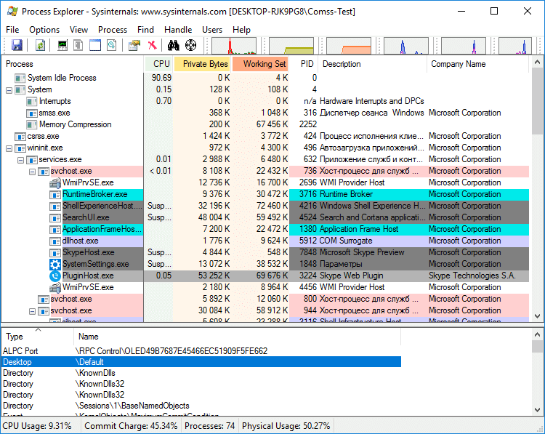Sort by the Private Bytes column header
The height and width of the screenshot is (434, 545).
201,64
